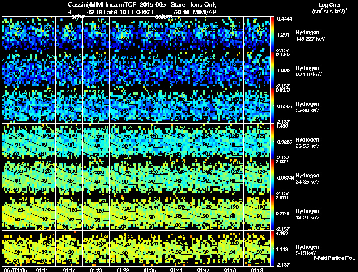Screen dimensions: 358x272
Task: Click the color bar beside the 55-90 keV row
Action: coord(272,105)
